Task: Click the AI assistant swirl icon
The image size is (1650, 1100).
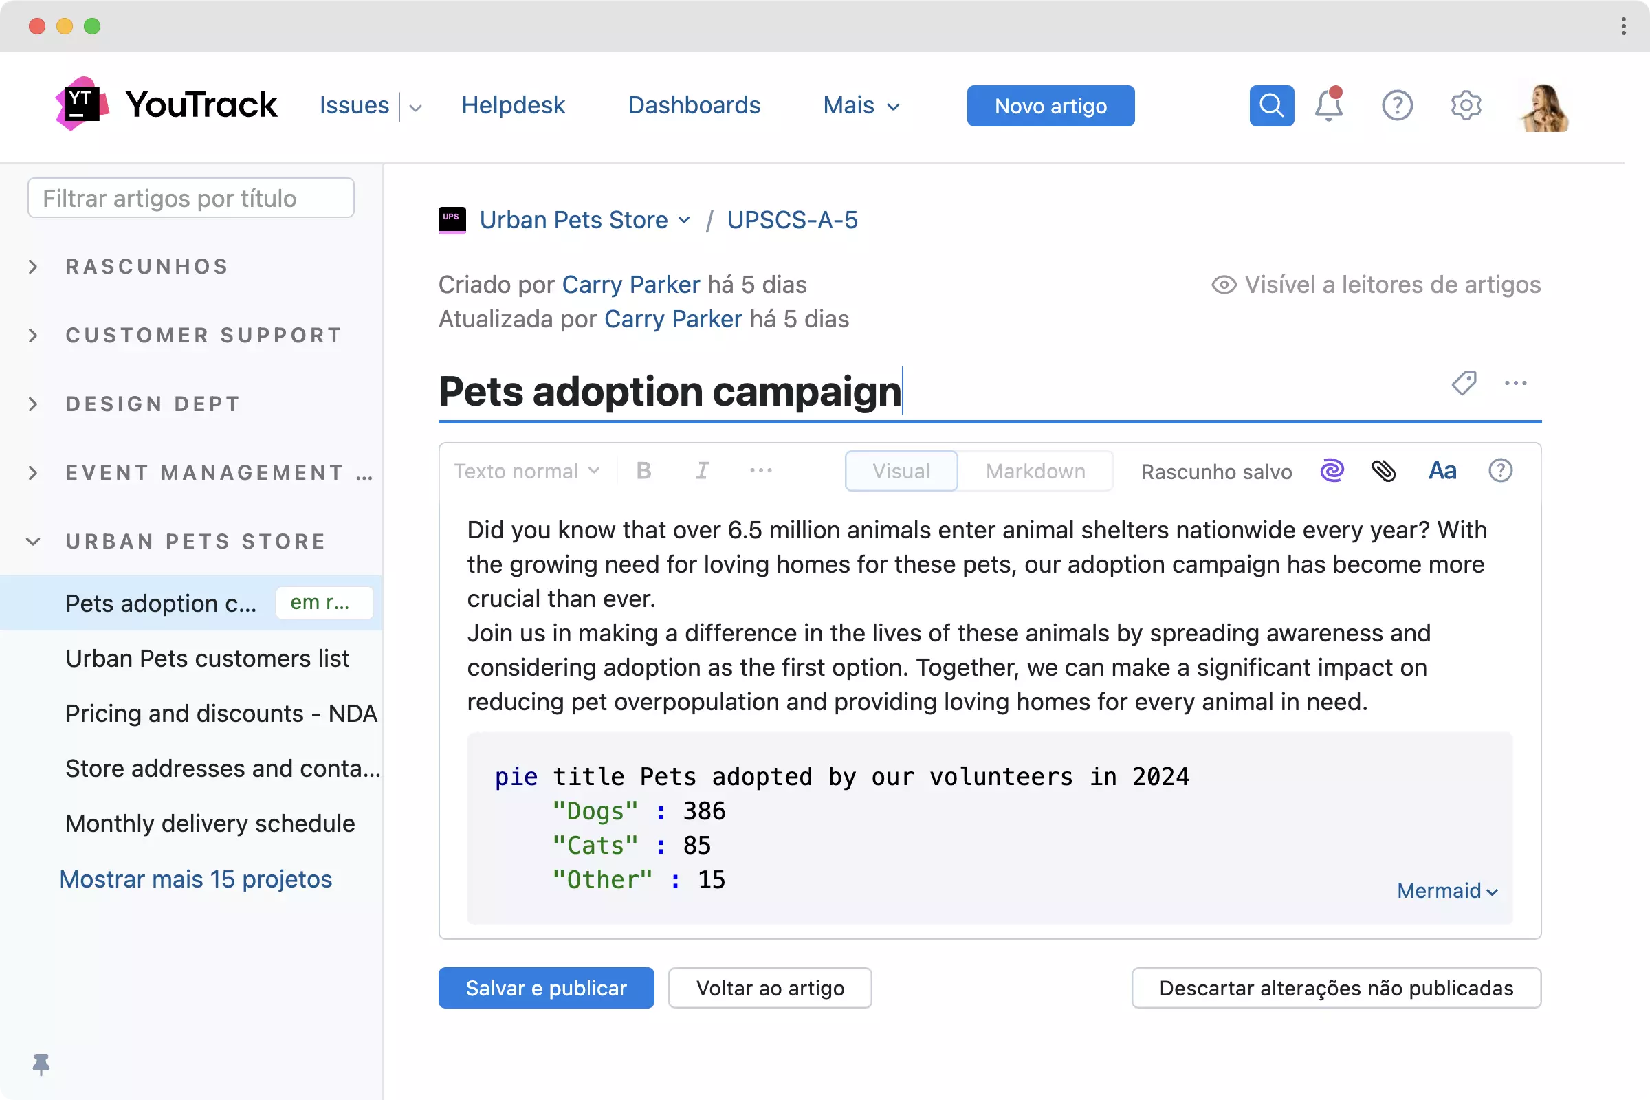Action: [x=1332, y=471]
